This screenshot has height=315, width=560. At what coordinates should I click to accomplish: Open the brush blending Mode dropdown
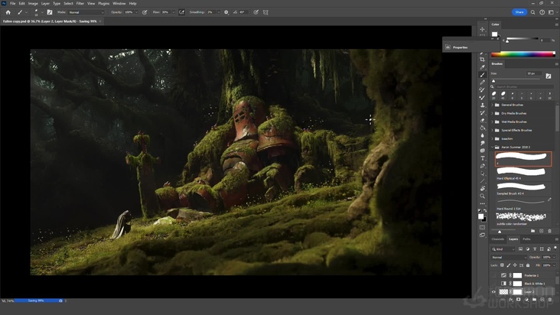point(84,12)
